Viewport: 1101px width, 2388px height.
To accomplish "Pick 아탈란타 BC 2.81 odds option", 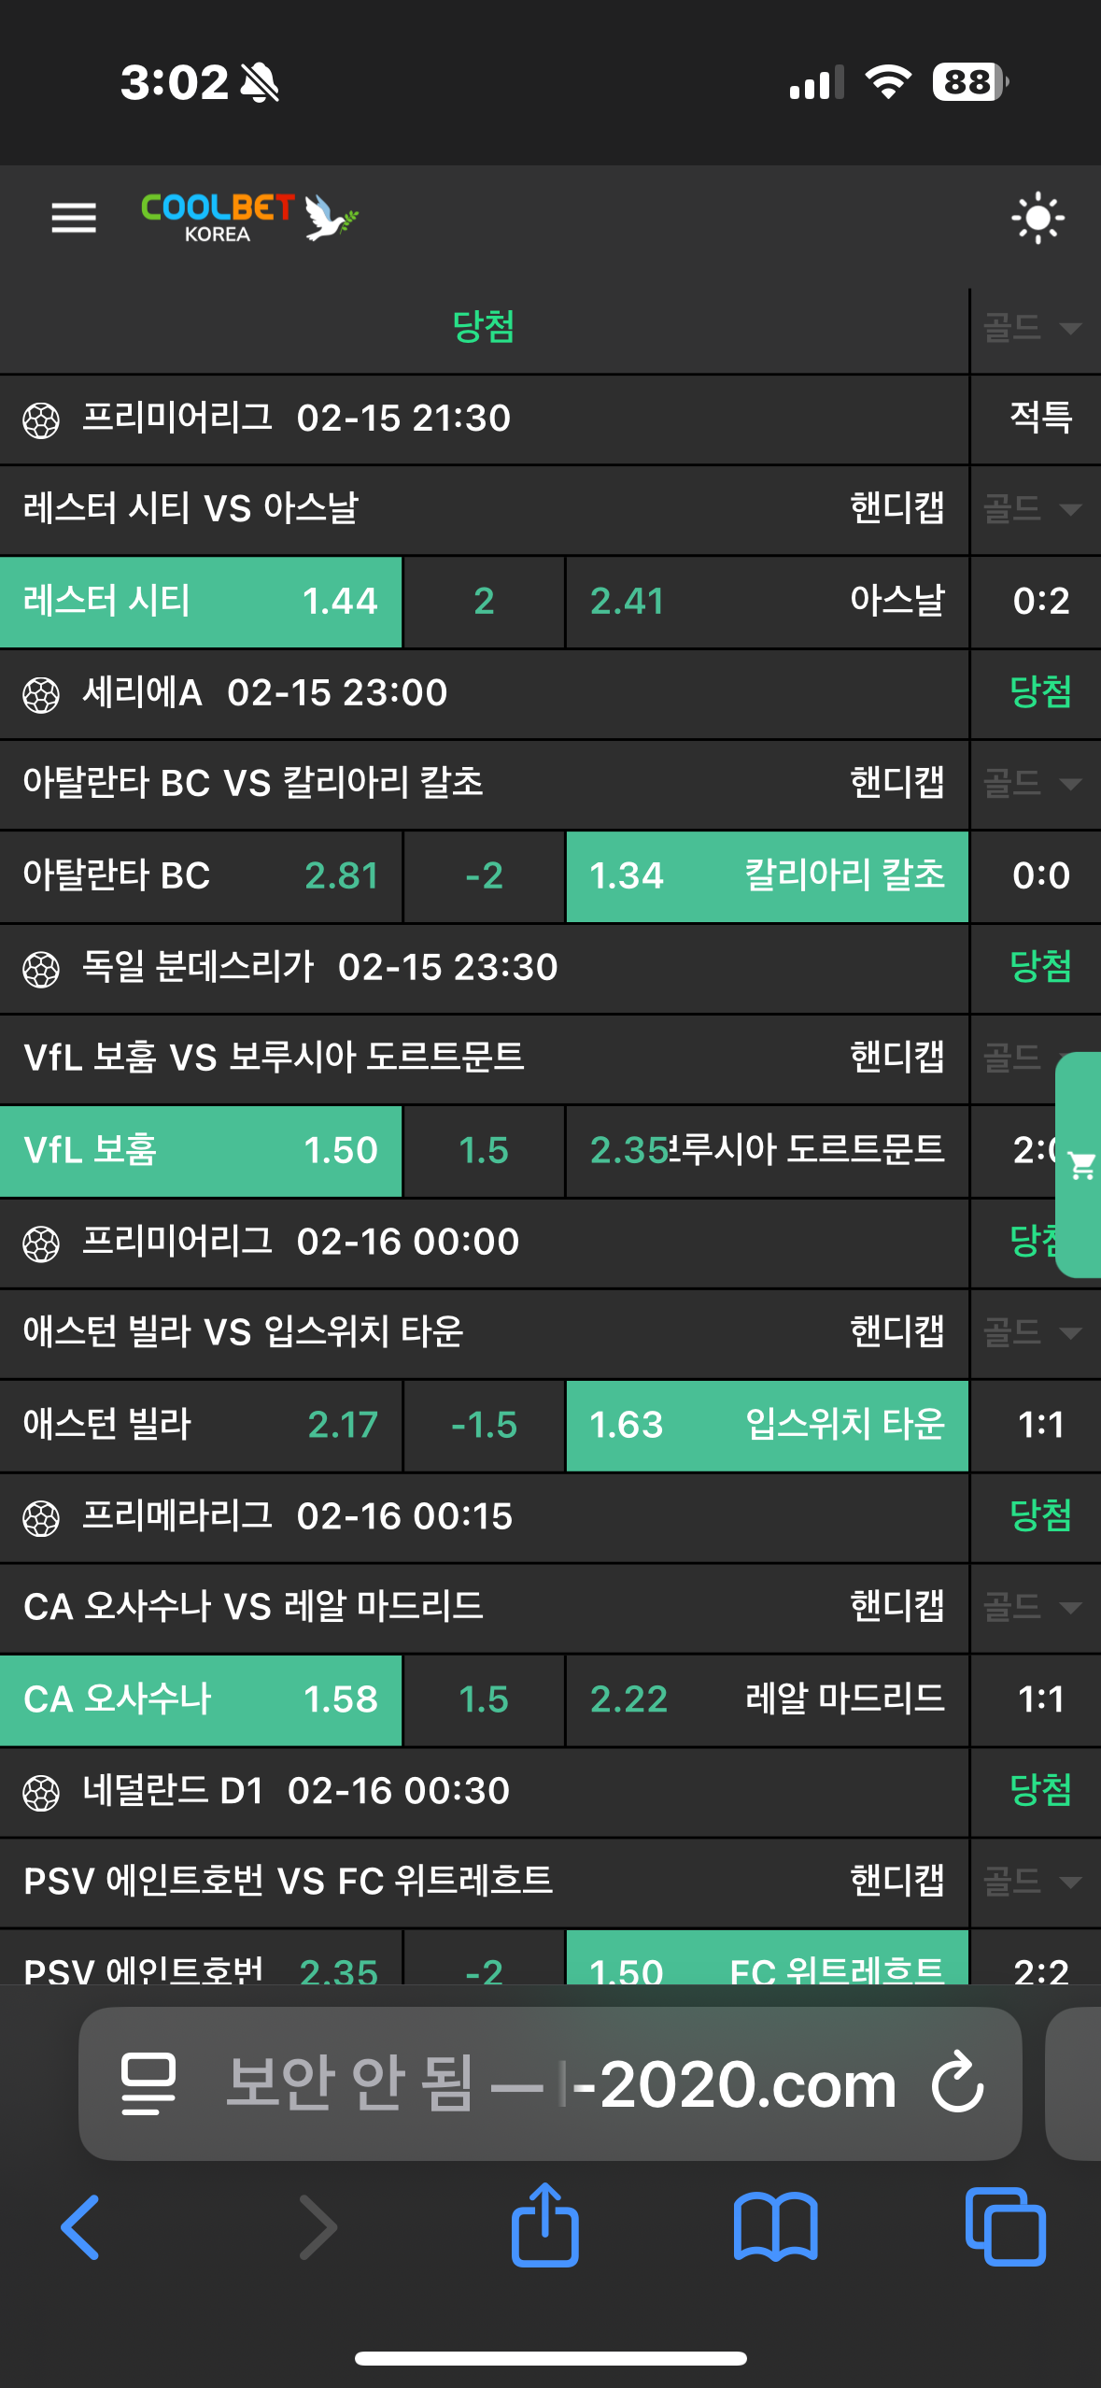I will (201, 875).
